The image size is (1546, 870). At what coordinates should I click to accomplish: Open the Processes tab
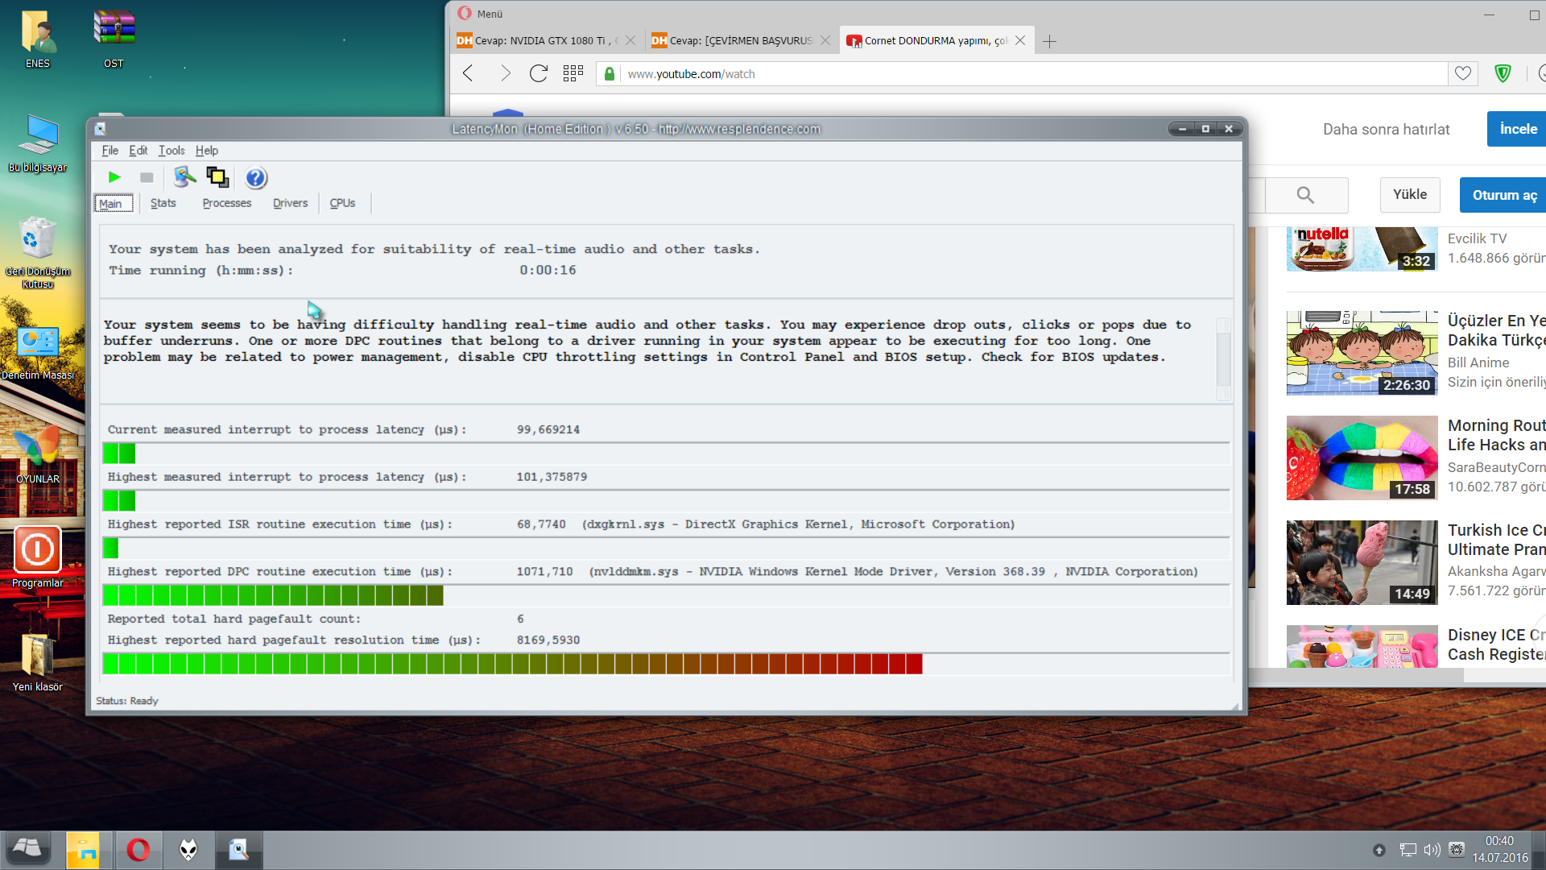tap(227, 204)
